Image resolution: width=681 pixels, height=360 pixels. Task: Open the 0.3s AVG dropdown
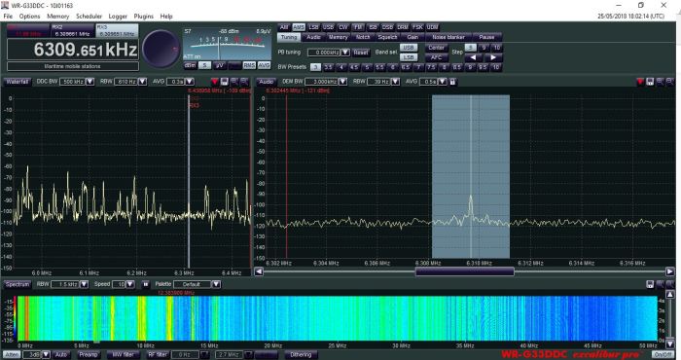tap(190, 82)
